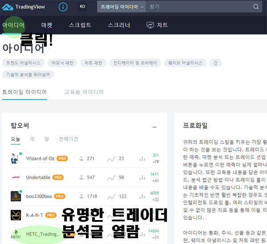Screen dimensions: 267x244
Task: Select the 인디케이터 및 오버레이 tag
Action: (x=135, y=63)
